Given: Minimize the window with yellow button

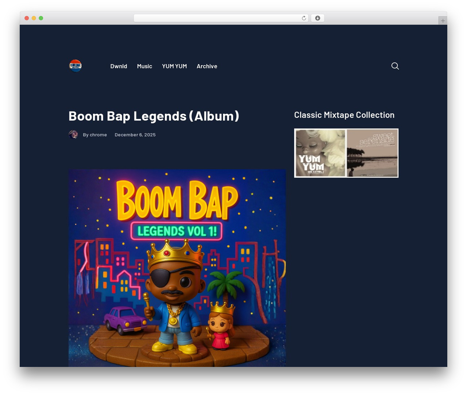Looking at the screenshot, I should (x=34, y=18).
